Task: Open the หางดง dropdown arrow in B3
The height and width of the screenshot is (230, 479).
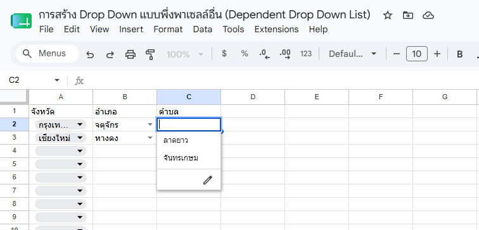Action: click(x=150, y=138)
